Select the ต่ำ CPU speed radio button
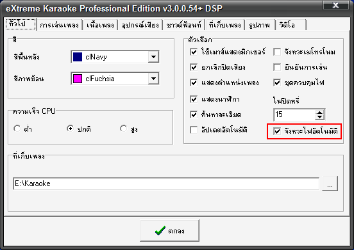Screen dimensions: 354x250 click(17, 129)
